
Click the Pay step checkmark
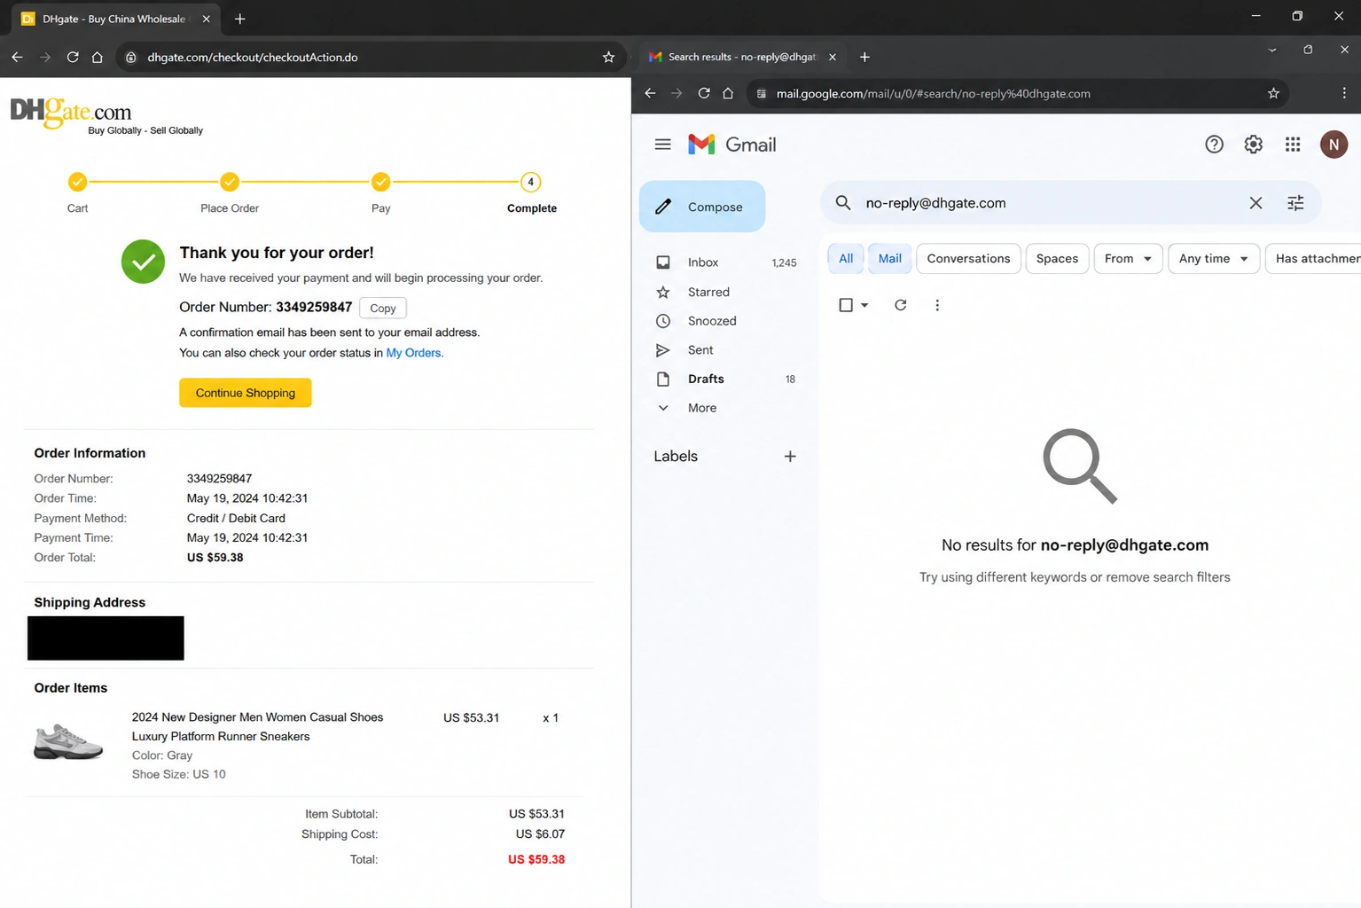[381, 182]
